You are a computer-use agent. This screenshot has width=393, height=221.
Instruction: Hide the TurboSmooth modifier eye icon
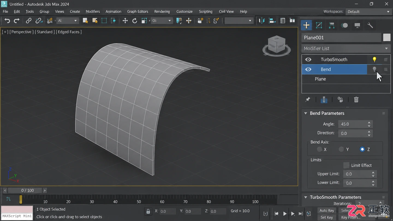click(x=308, y=59)
